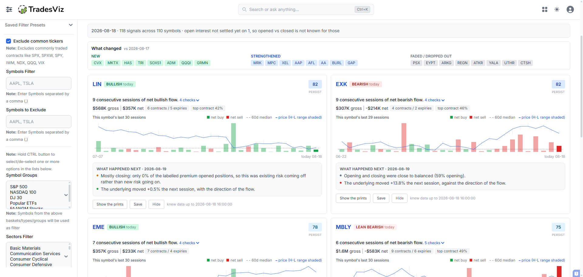Click the new MKTX ticker chip

[x=113, y=63]
